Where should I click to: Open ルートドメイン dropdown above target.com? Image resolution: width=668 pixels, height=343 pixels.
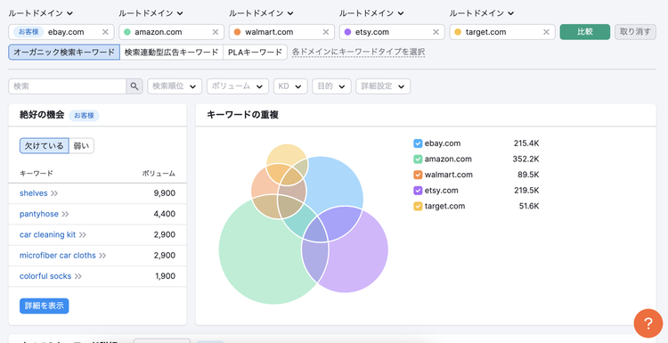(482, 13)
